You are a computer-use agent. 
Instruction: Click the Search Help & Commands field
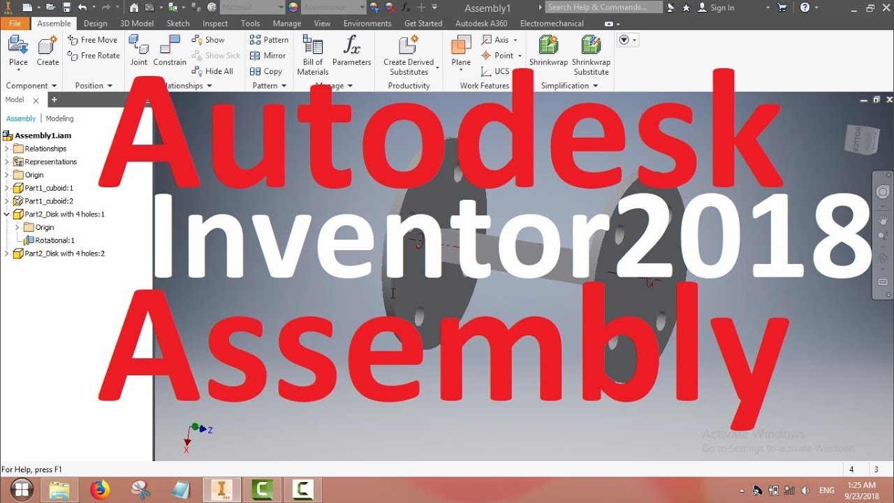pyautogui.click(x=603, y=7)
